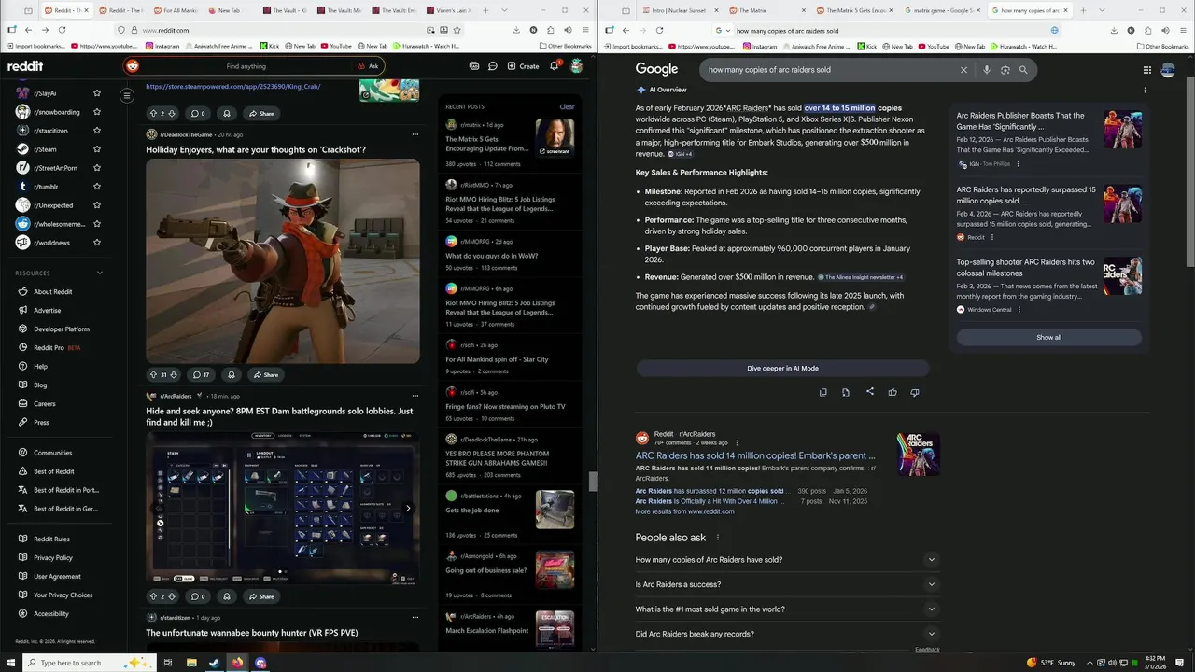This screenshot has height=672, width=1195.
Task: Click award icon on the Crackshot post
Action: coord(231,374)
